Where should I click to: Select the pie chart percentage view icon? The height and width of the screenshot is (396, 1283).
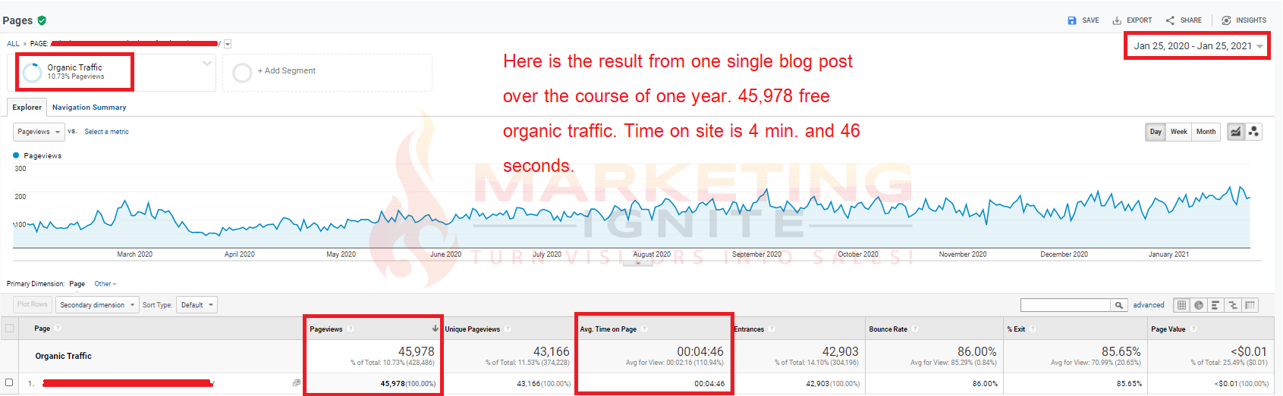1199,305
